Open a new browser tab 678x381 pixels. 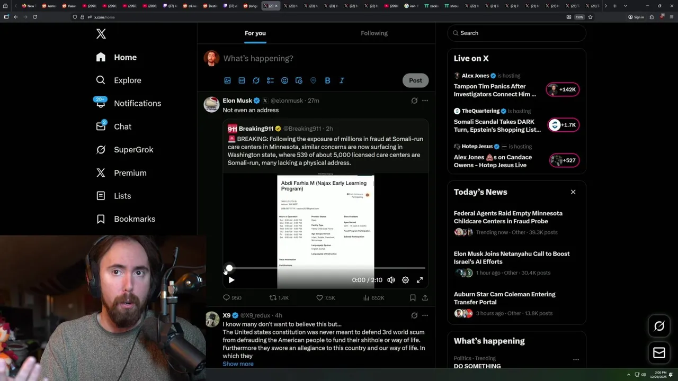click(x=614, y=6)
